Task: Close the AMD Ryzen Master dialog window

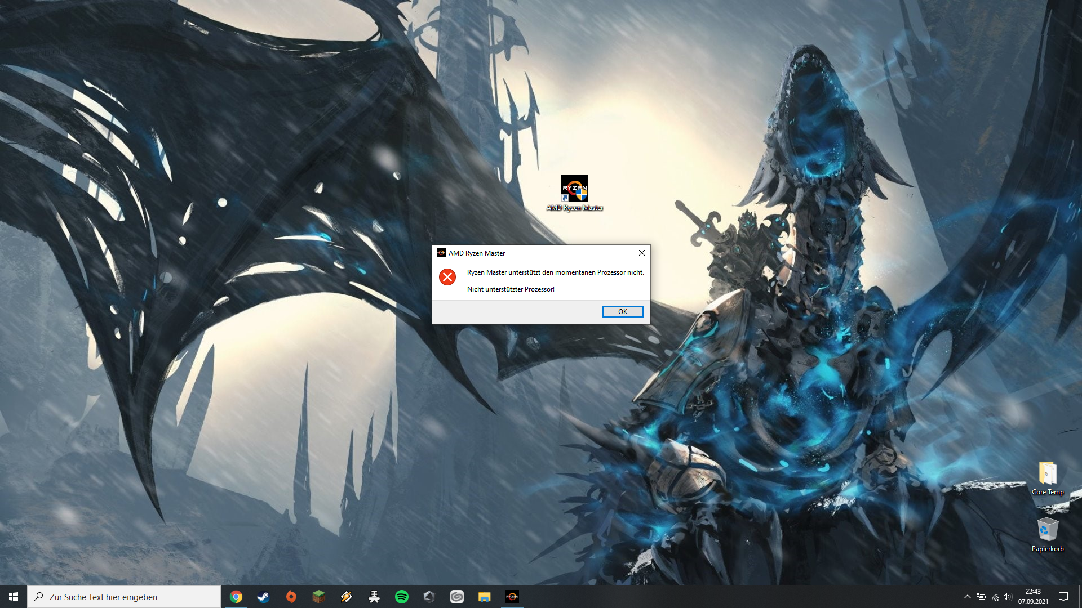Action: [641, 253]
